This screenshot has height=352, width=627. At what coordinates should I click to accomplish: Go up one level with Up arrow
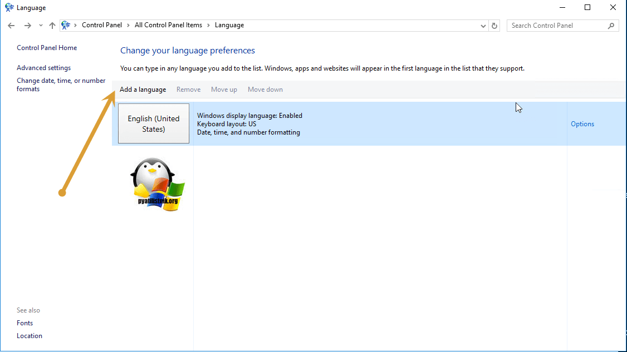(52, 26)
